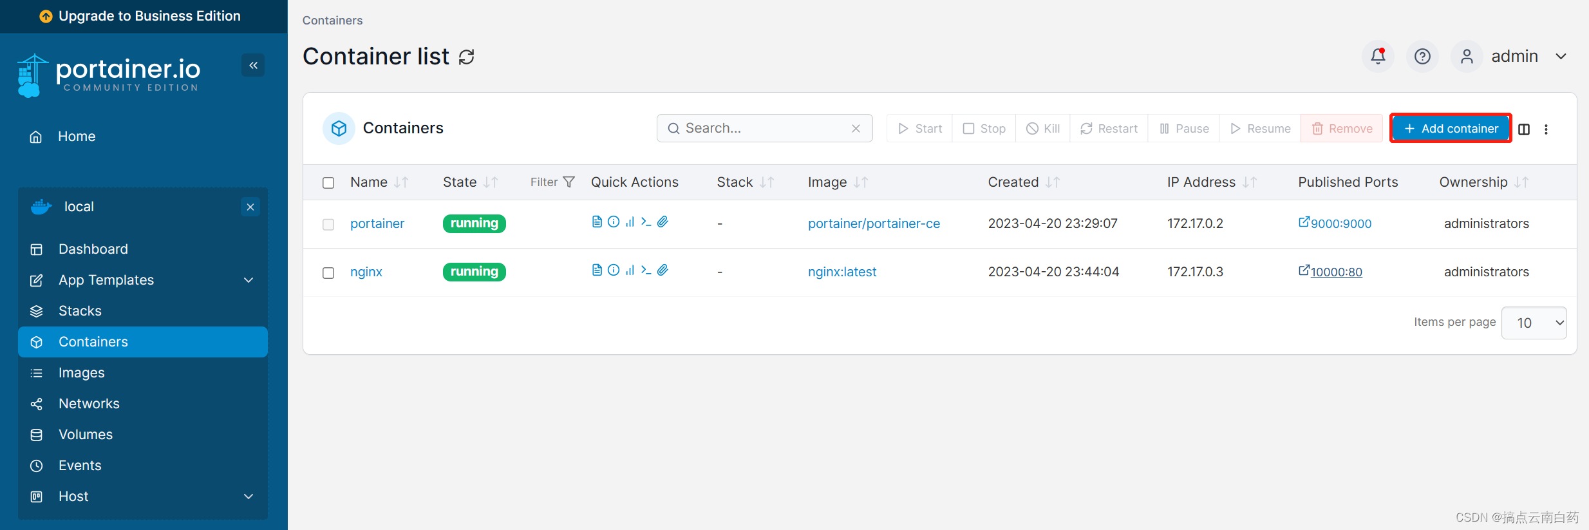Open Dashboard in sidebar

(143, 249)
